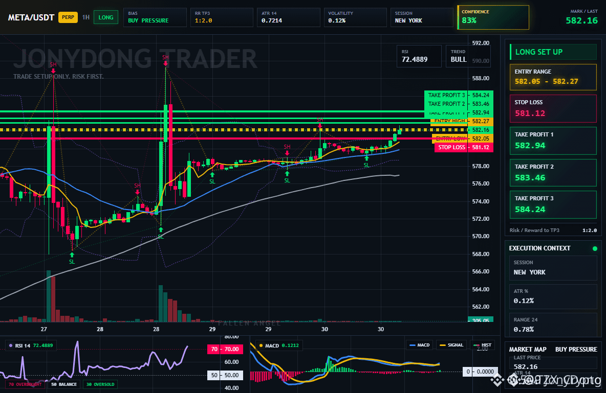Open the BIAS card in top bar
Screen dimensions: 606x393
pos(155,17)
